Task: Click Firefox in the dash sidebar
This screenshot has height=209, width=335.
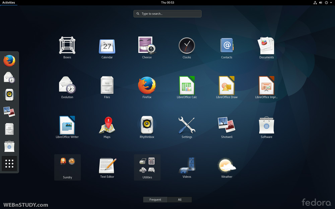Action: tap(9, 61)
